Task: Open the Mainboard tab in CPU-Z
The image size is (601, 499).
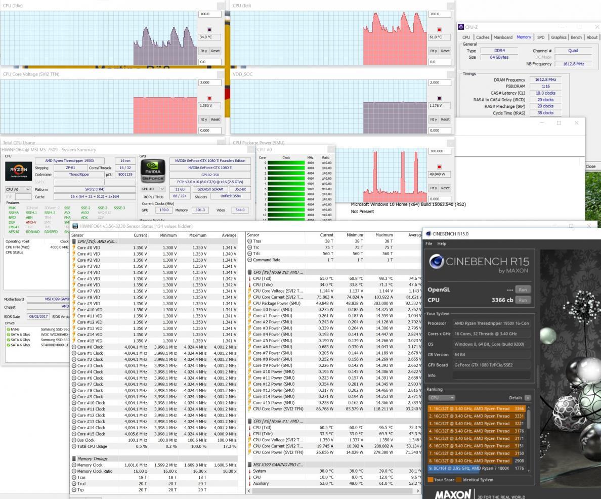Action: pyautogui.click(x=503, y=37)
